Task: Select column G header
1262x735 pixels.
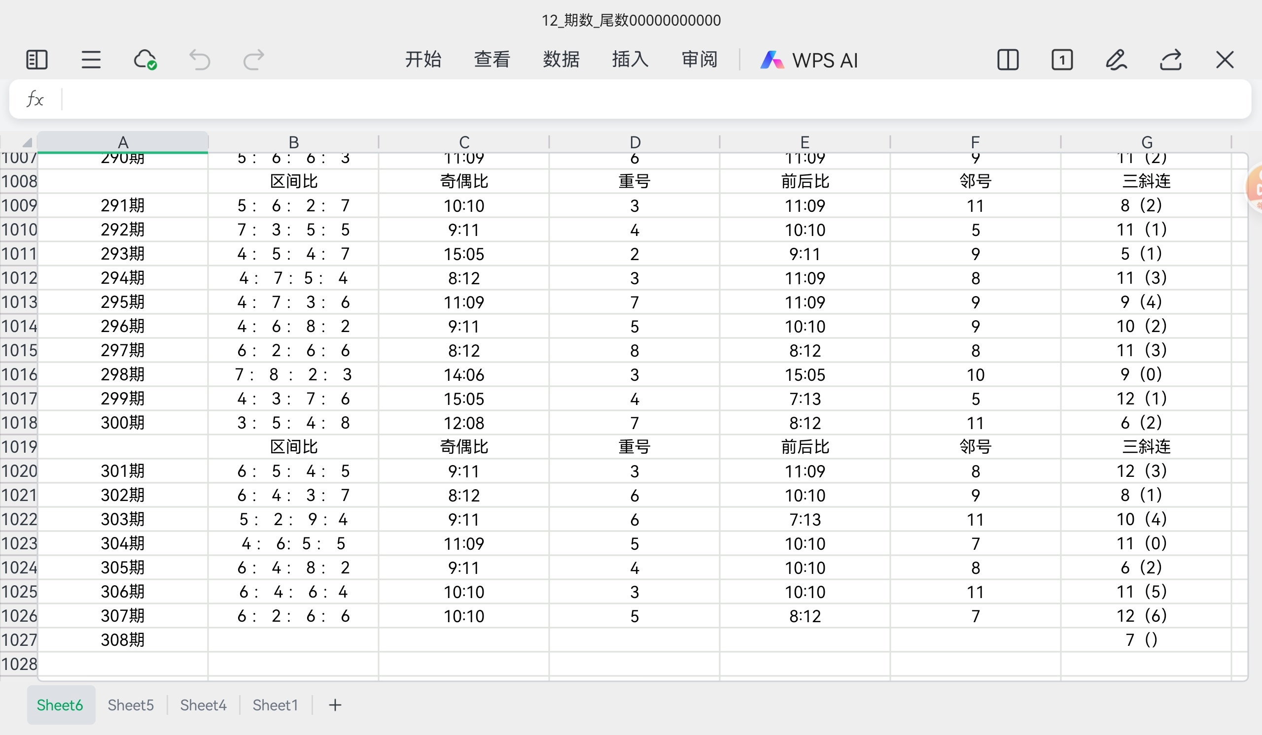Action: pos(1146,142)
